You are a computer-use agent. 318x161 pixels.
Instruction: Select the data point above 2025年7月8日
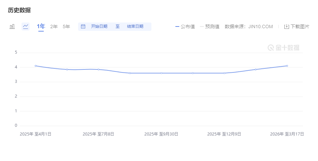[98, 69]
